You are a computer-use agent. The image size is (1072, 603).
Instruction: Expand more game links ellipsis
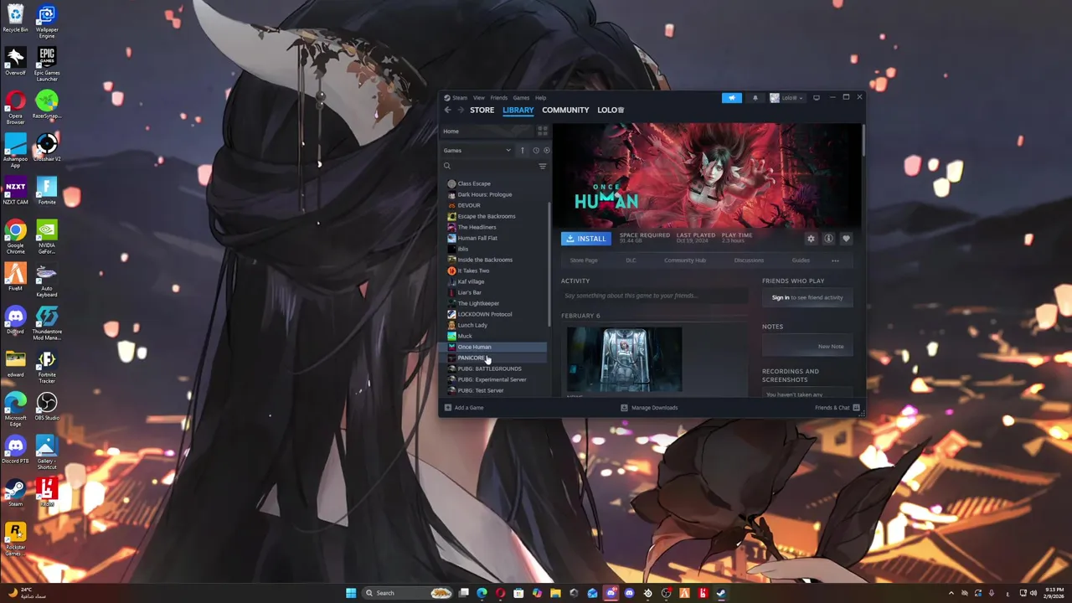pos(835,260)
